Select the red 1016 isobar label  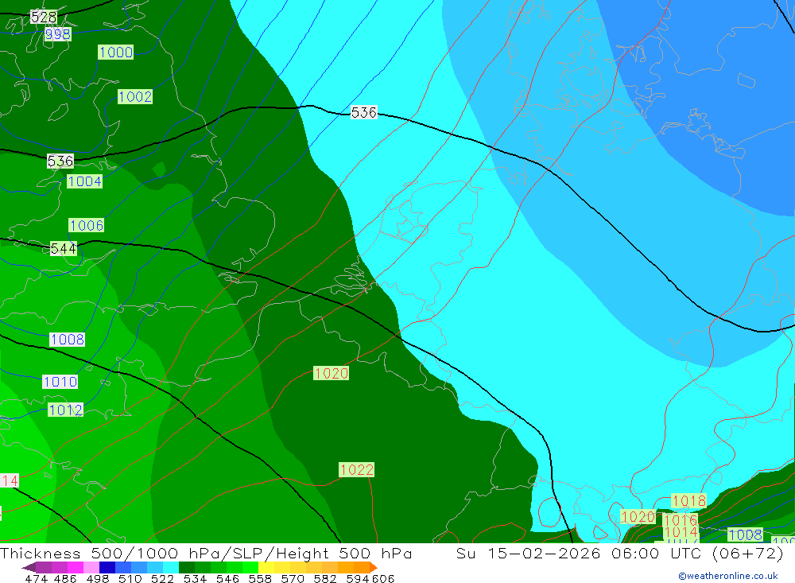(x=681, y=521)
